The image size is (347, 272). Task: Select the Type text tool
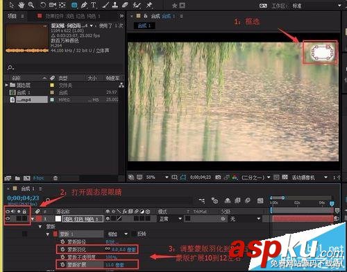[94, 5]
